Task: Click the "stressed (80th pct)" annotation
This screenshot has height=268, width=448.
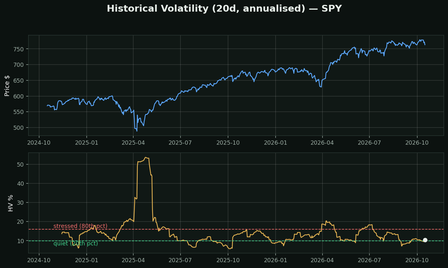Action: (80, 226)
